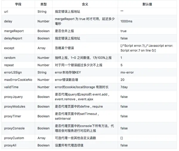Click the description 'error本地存储KEY'
This screenshot has height=151, width=179.
coord(68,72)
